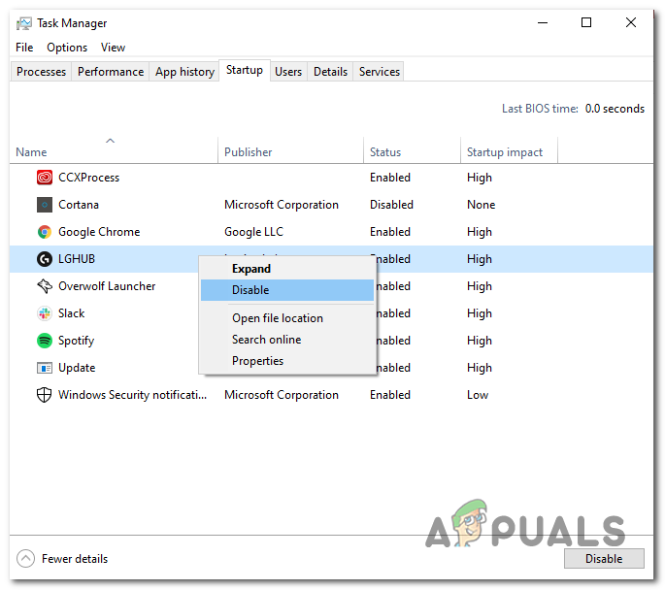Screen dimensions: 665x590
Task: Close the Task Manager window
Action: coord(631,22)
